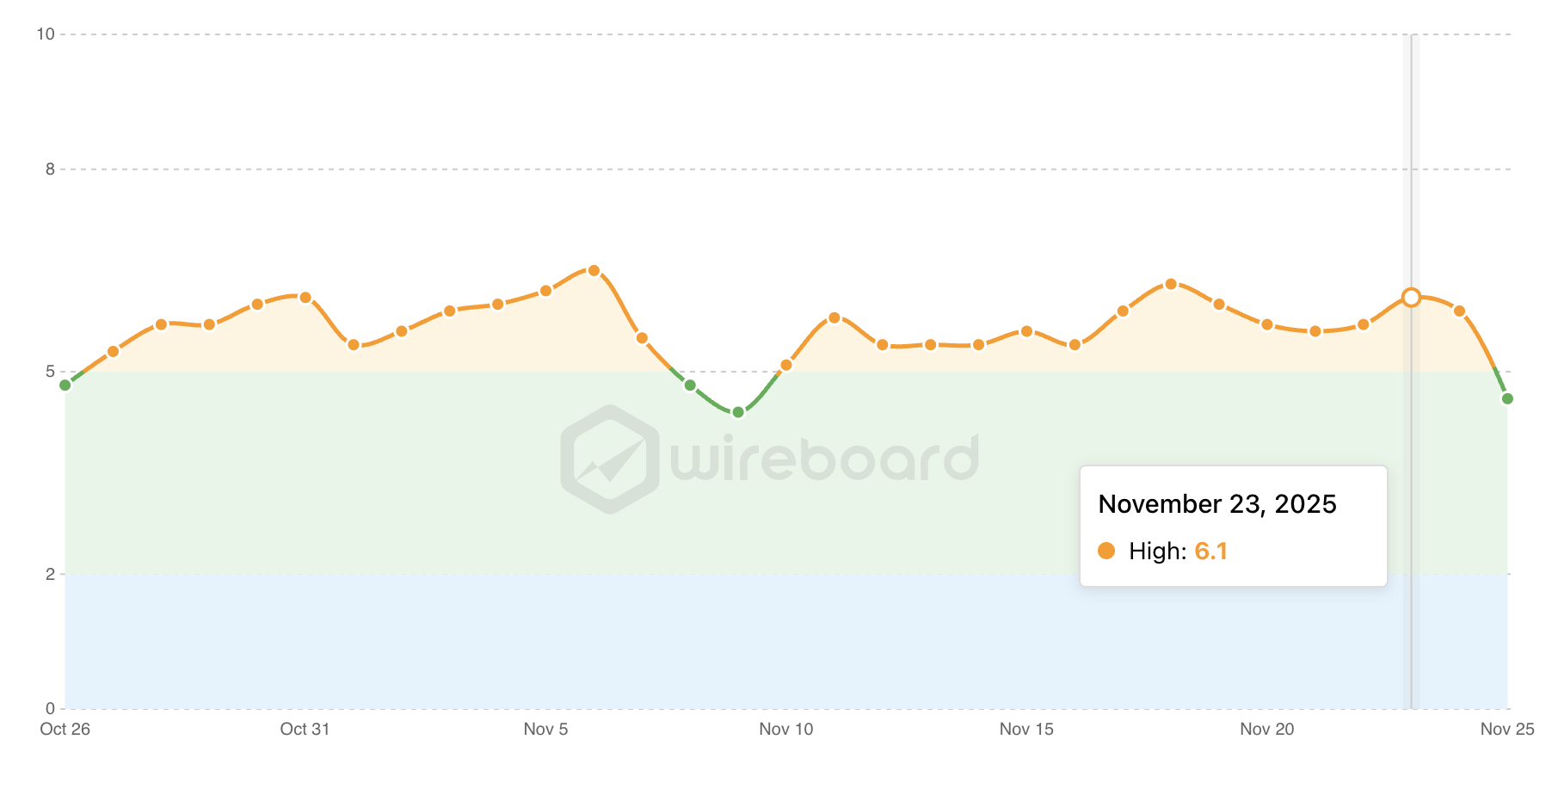Click the Oct 31 data point
Viewport: 1552px width, 795px height.
pos(305,298)
